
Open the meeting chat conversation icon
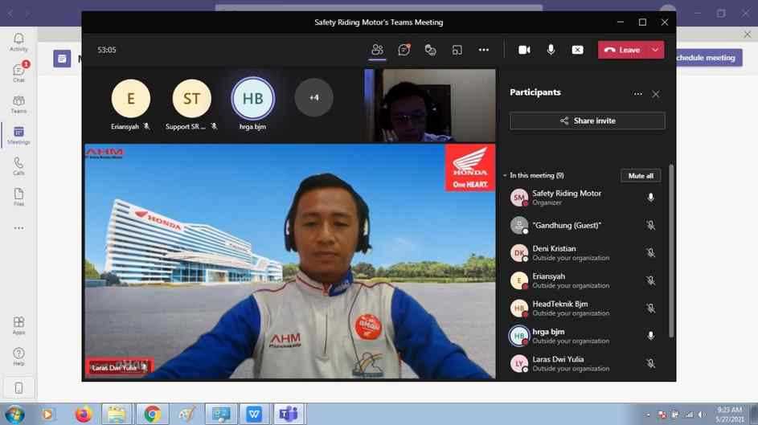click(404, 50)
